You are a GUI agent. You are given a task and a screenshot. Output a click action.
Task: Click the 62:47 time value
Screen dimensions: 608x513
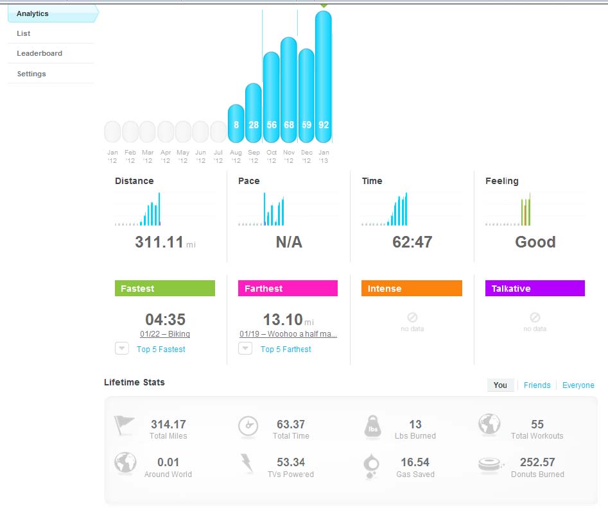tap(412, 242)
